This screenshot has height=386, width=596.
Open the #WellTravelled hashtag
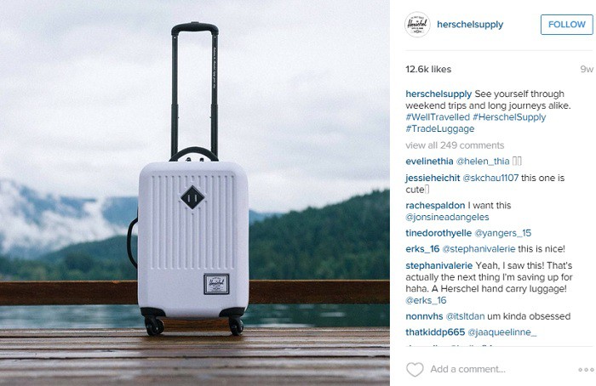click(x=438, y=116)
